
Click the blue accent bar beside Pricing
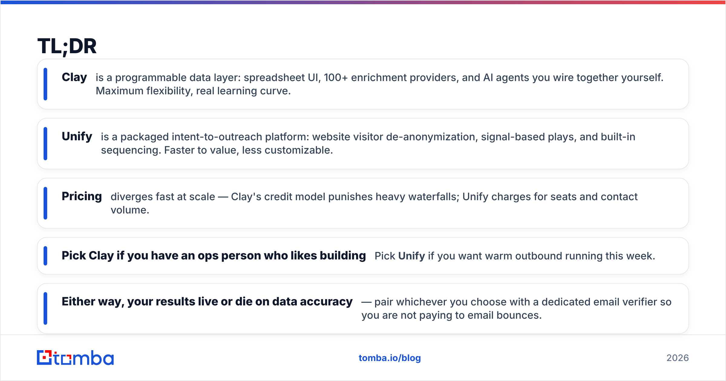(45, 203)
